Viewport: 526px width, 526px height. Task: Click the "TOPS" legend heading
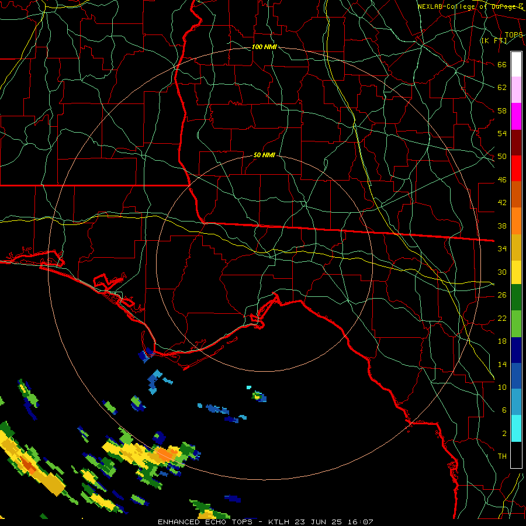514,35
